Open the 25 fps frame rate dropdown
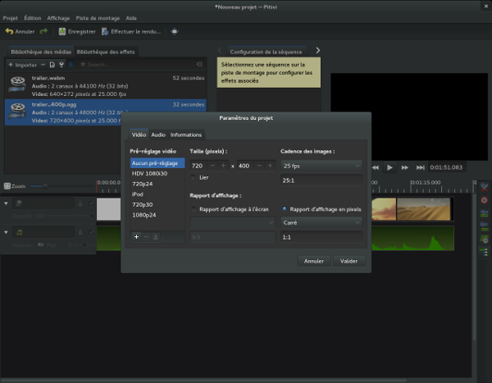 tap(321, 166)
